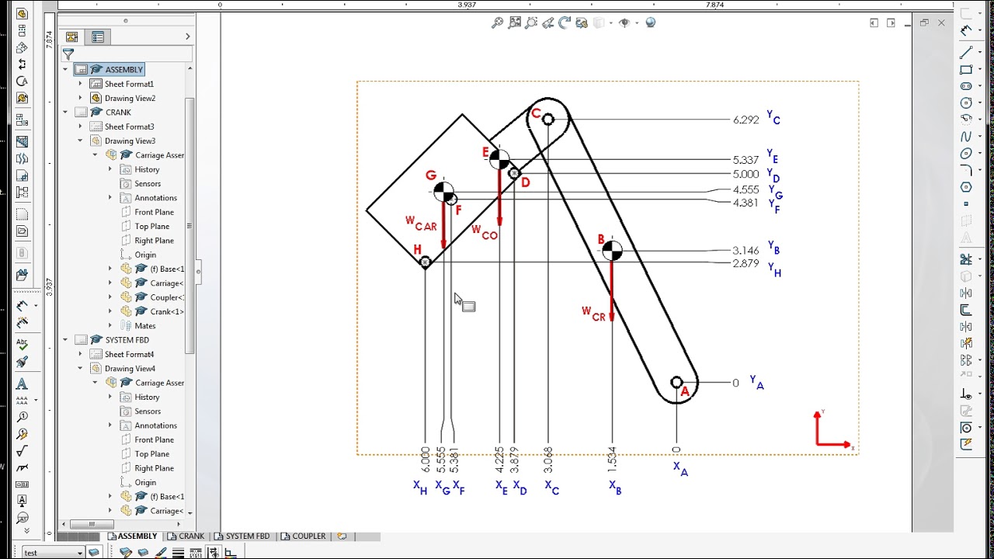Select Drawing View2 in the tree
Screen dimensions: 994x559
(130, 98)
